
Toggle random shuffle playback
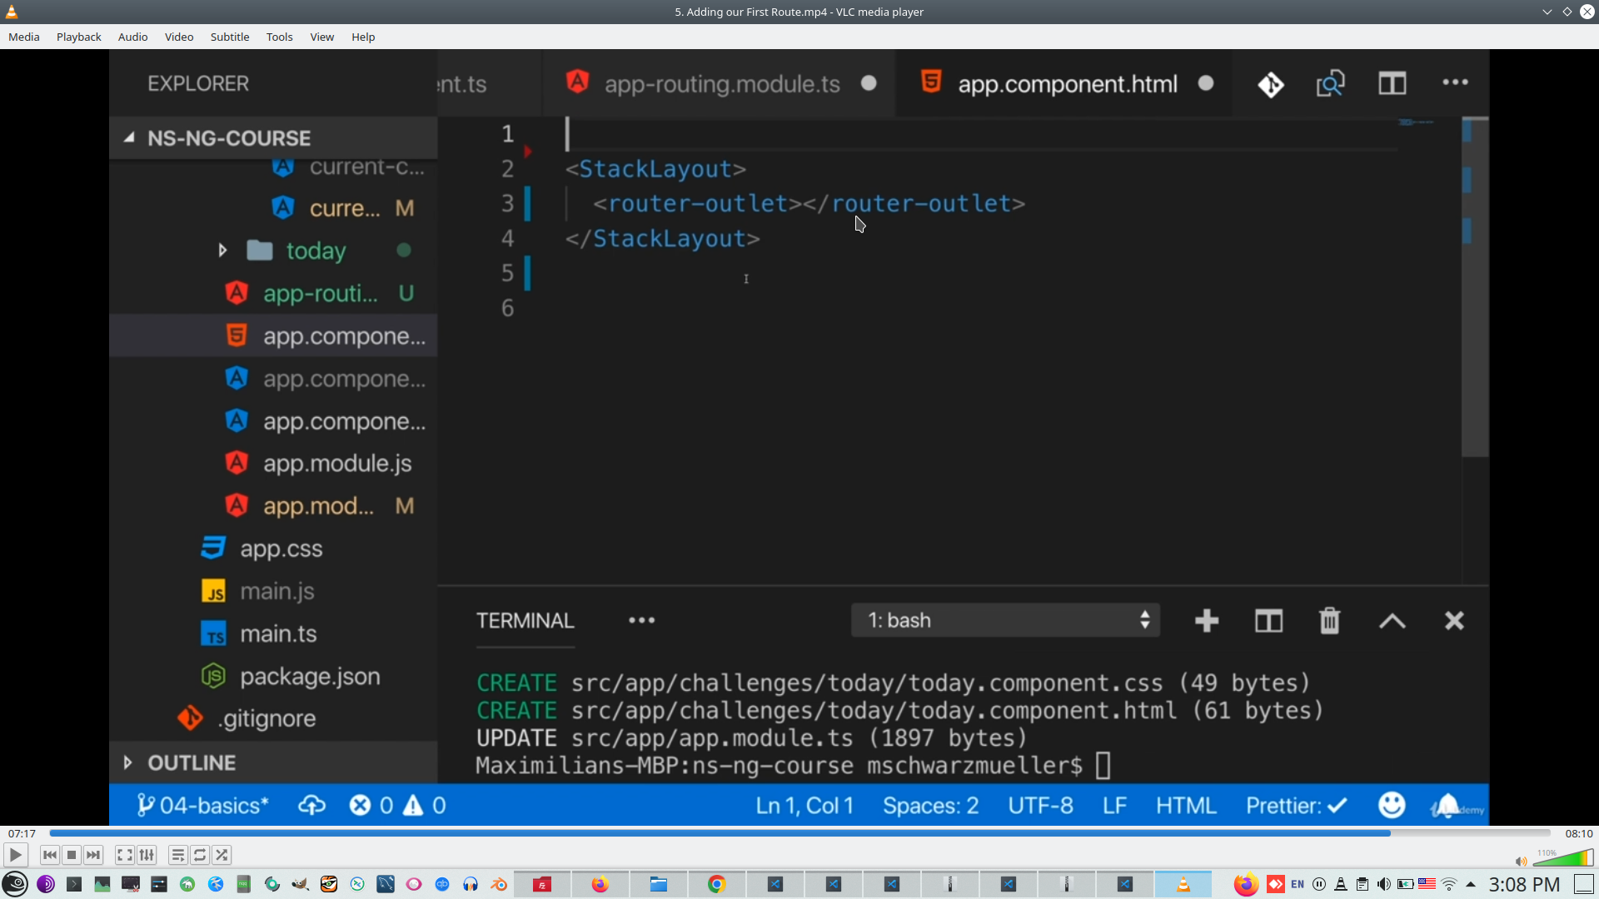point(222,855)
